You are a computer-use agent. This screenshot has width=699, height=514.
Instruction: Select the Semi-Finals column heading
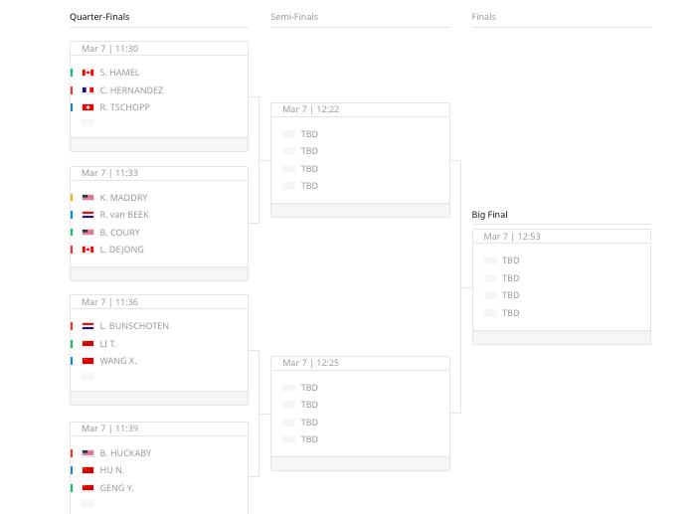[x=294, y=17]
